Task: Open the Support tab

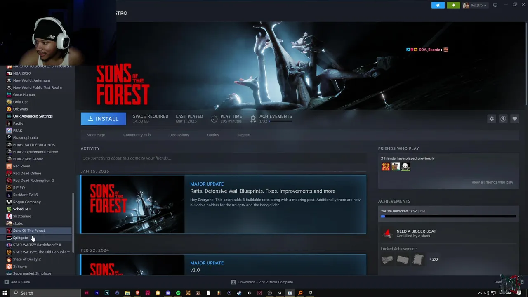Action: tap(244, 135)
